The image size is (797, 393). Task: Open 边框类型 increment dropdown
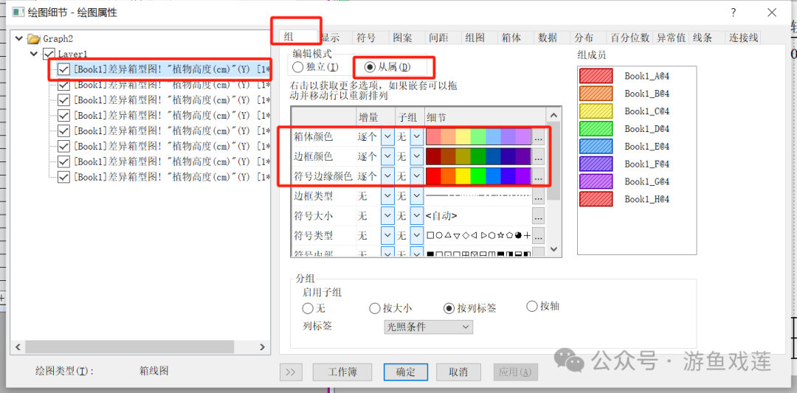pos(387,196)
